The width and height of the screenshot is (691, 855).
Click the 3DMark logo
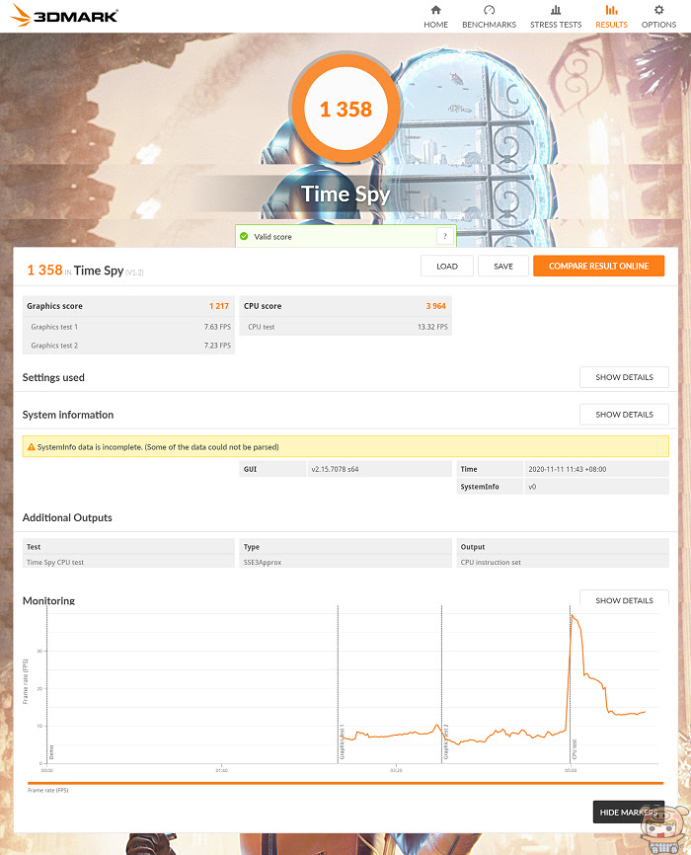63,15
